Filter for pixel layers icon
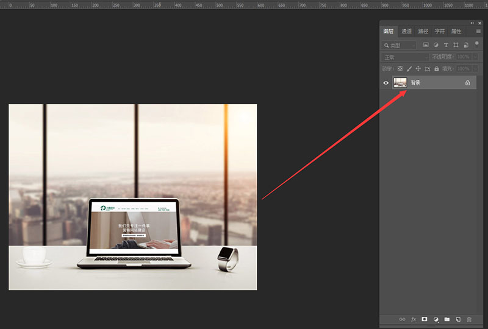The image size is (488, 329). pos(426,45)
